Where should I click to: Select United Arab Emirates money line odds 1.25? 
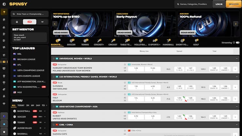[x=153, y=117]
